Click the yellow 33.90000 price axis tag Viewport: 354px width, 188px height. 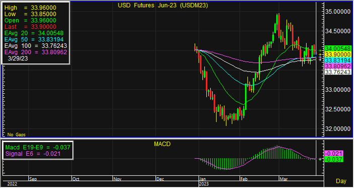338,54
